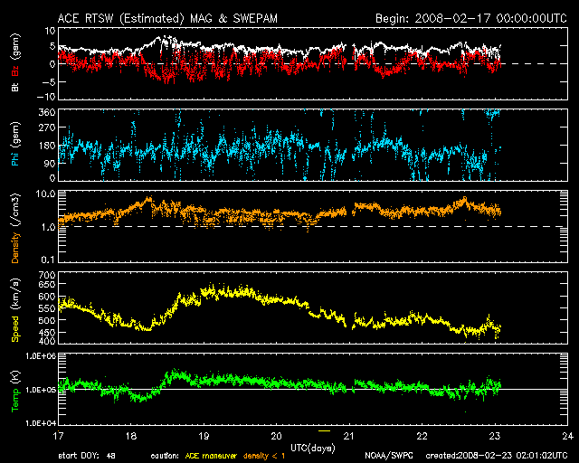579x463 pixels.
Task: Click the '650' tick on the Speed axis
Action: tap(47, 285)
